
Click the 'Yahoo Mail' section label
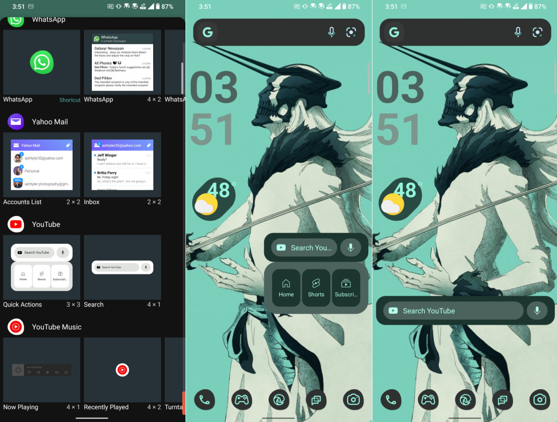point(50,122)
